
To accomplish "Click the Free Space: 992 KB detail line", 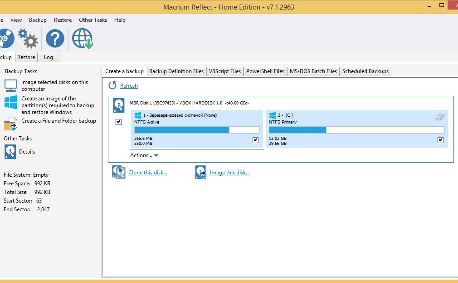I will click(27, 184).
